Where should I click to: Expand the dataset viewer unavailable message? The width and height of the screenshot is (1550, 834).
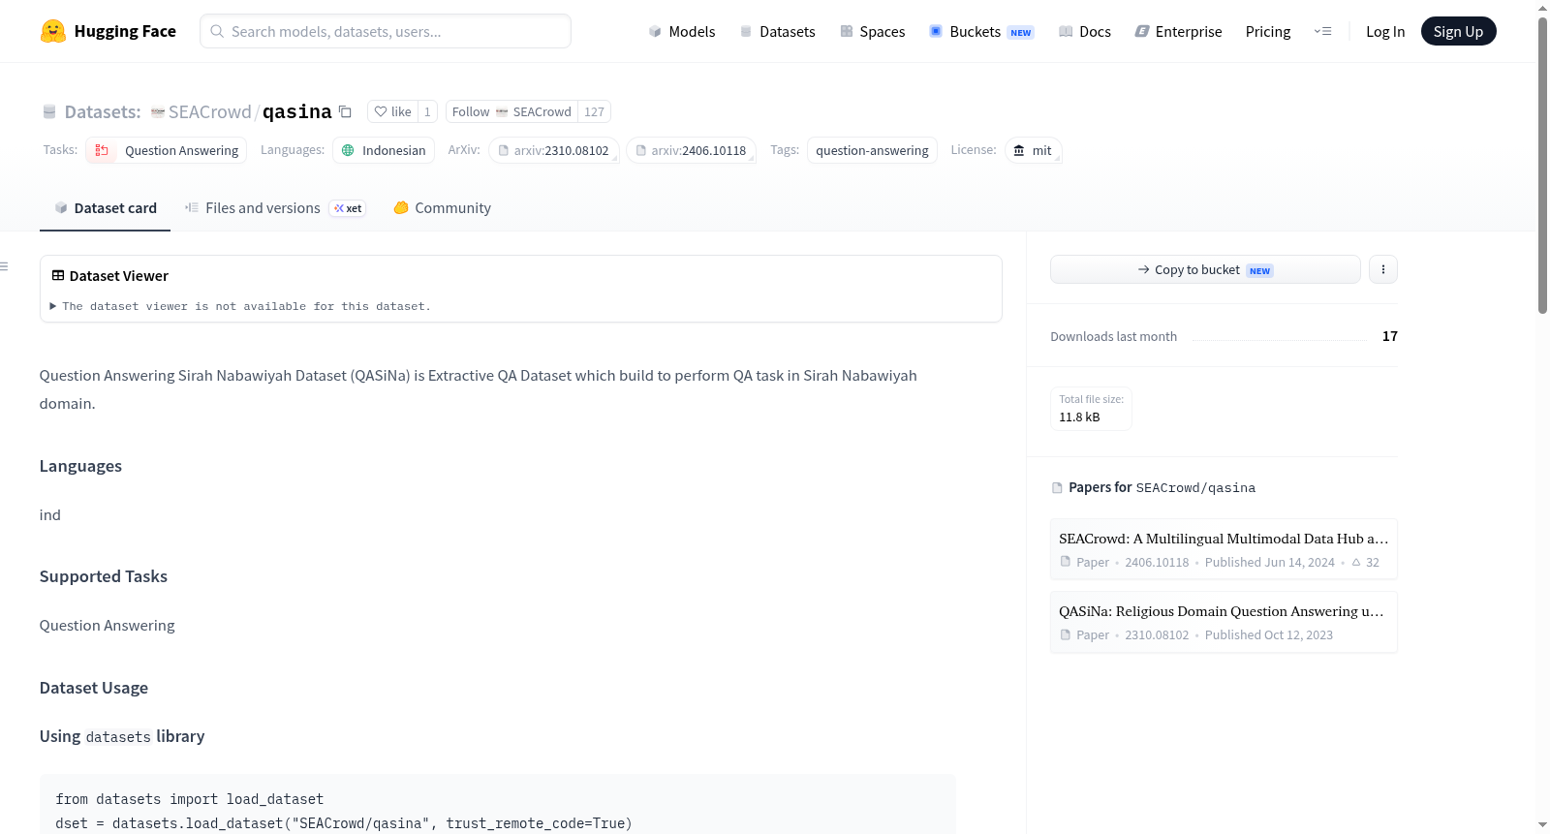240,306
